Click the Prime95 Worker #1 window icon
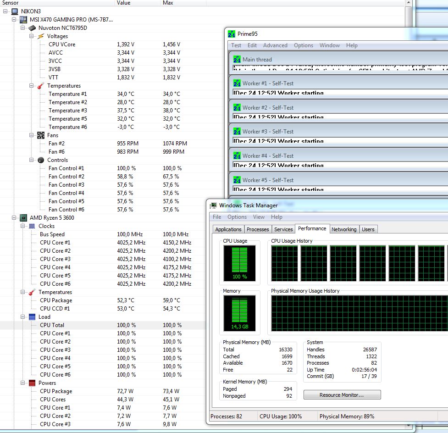 coord(237,83)
